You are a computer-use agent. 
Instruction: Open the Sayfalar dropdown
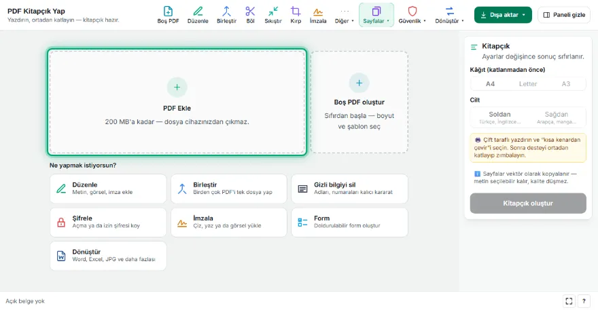click(x=376, y=15)
